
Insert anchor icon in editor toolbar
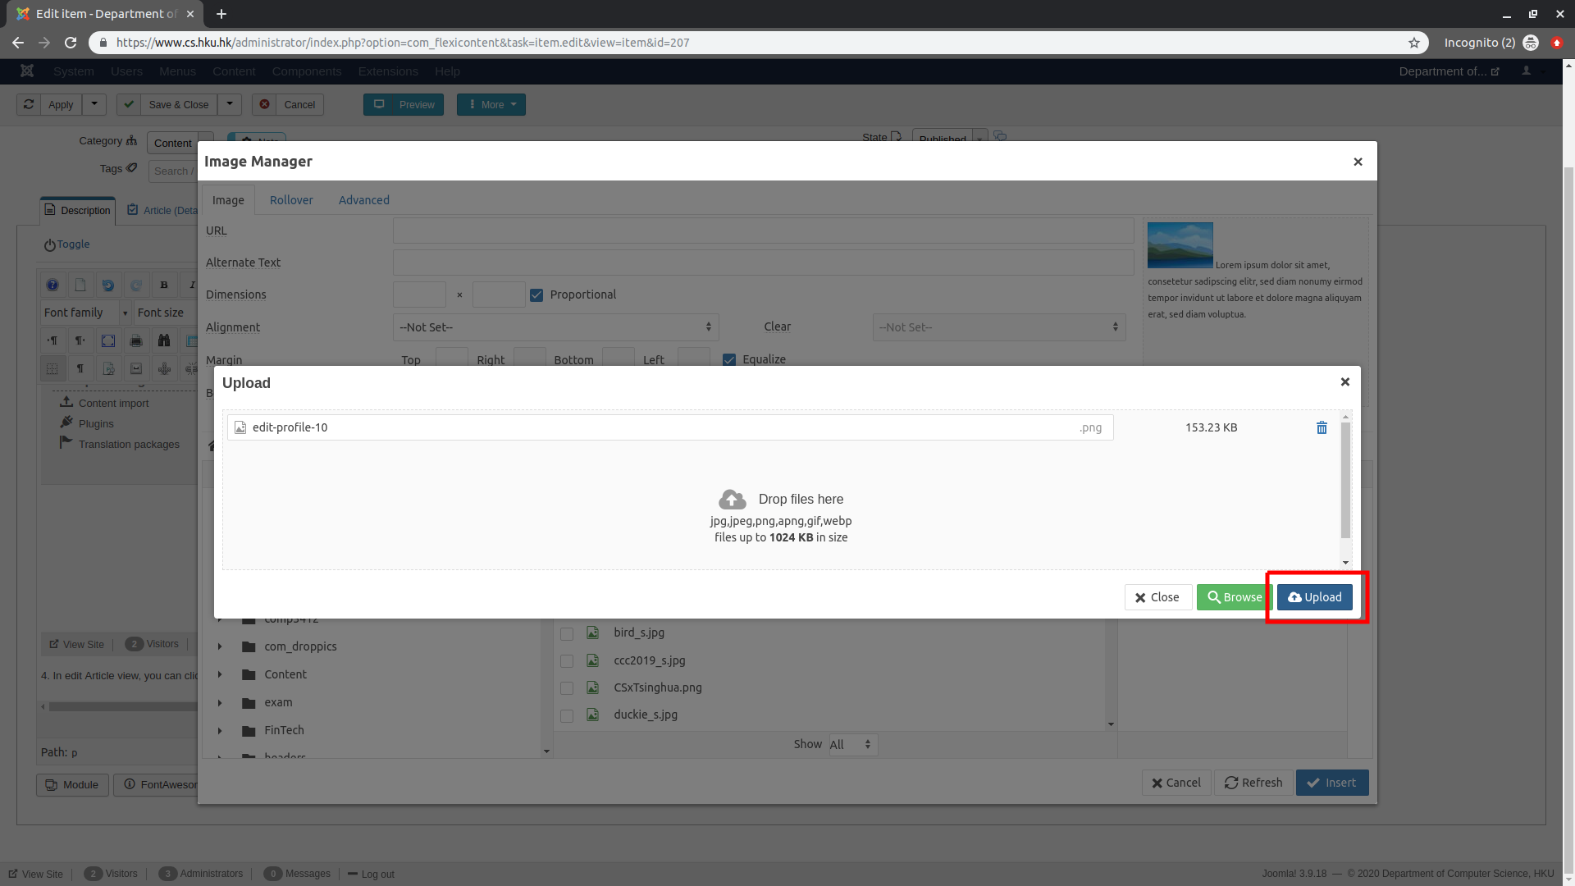point(164,368)
